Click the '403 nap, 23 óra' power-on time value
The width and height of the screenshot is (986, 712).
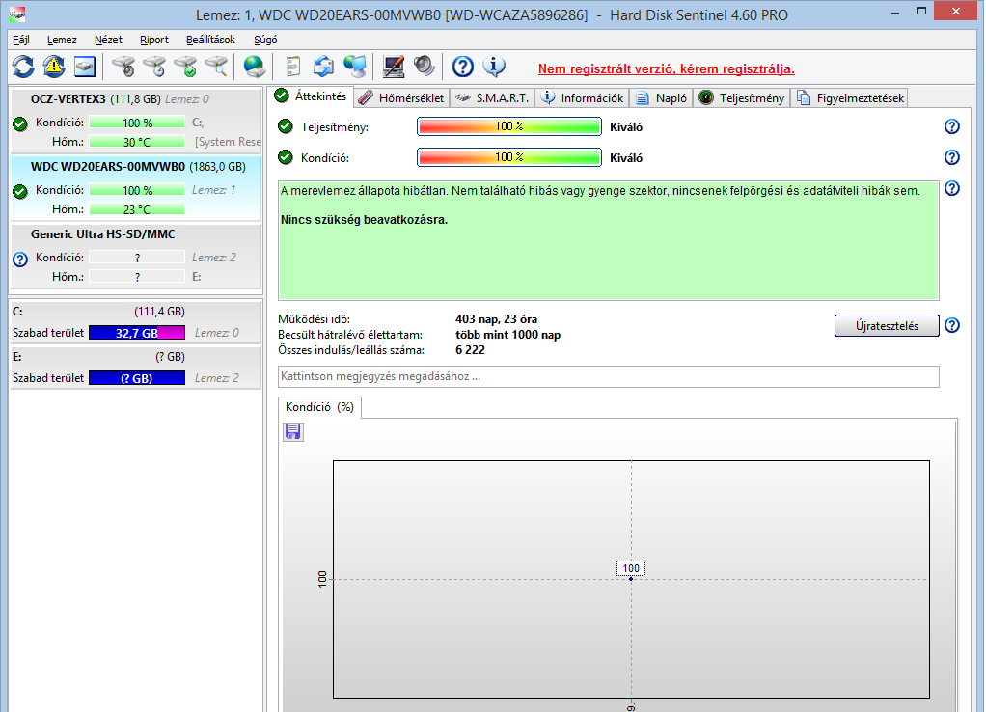tap(496, 319)
